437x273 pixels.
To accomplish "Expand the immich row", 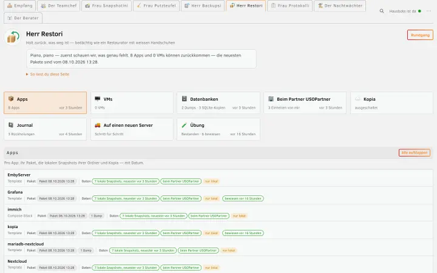I will point(218,212).
